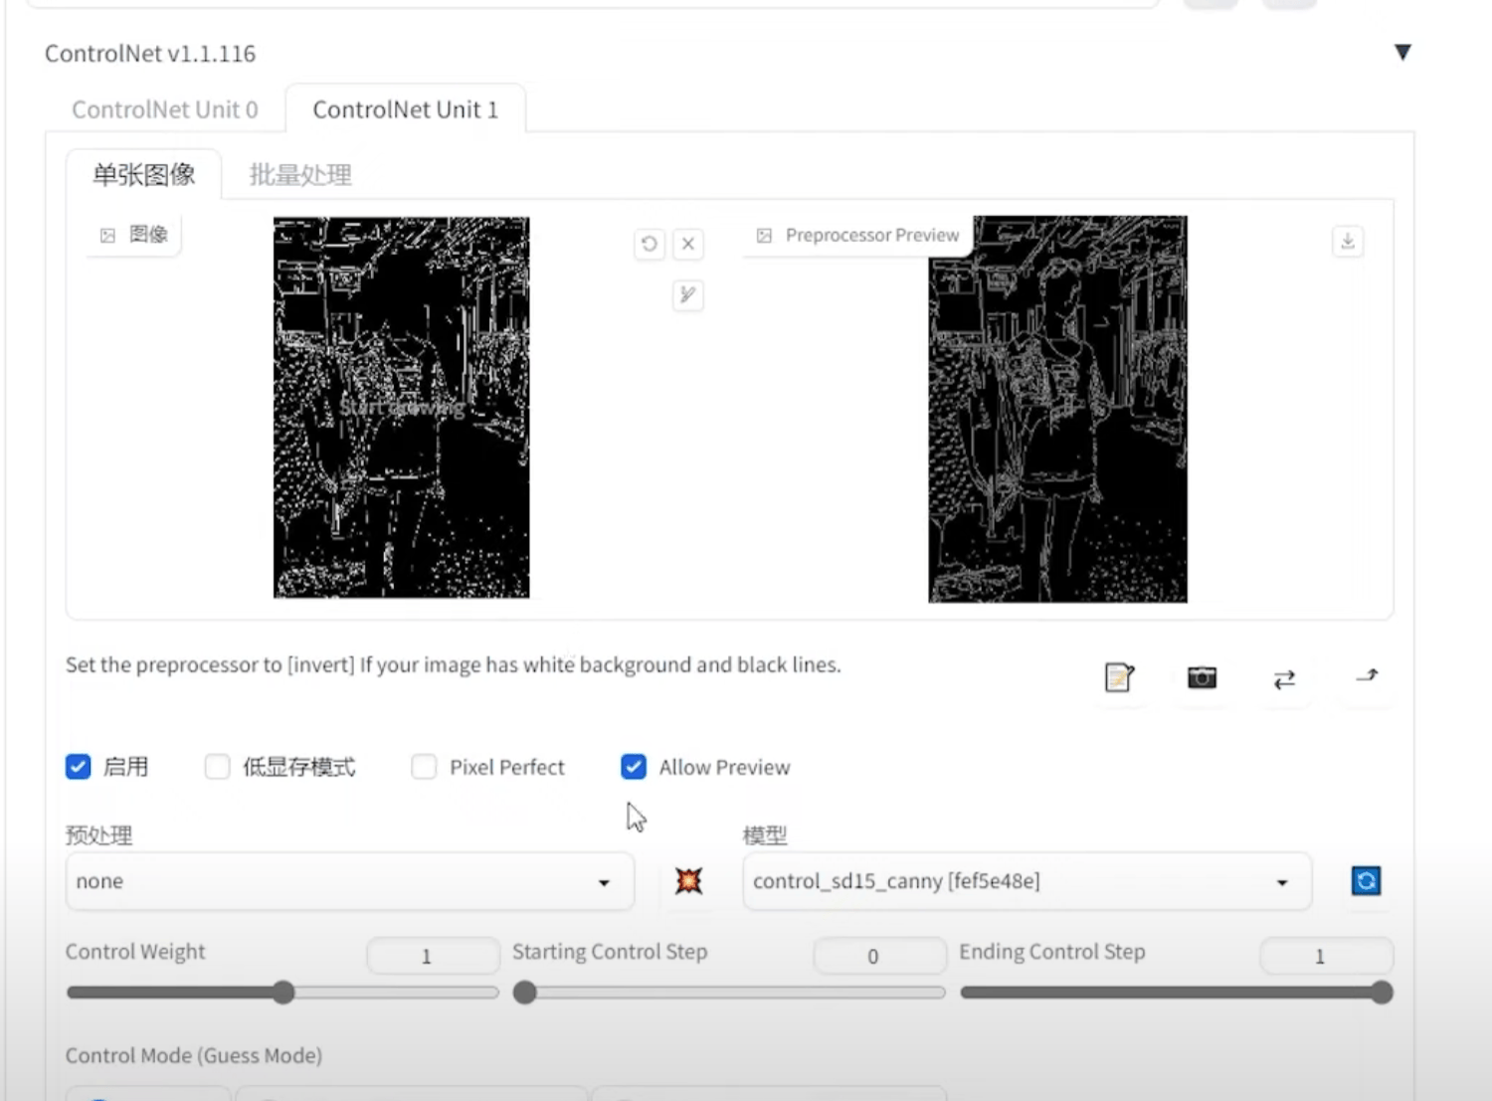Open the control_sd15_canny model dropdown
The width and height of the screenshot is (1492, 1101).
coord(1027,881)
